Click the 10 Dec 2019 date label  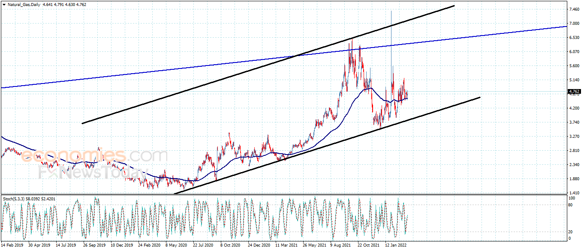click(122, 246)
